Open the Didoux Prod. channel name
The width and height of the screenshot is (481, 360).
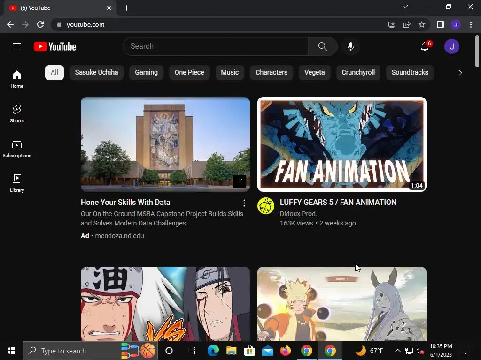[298, 214]
